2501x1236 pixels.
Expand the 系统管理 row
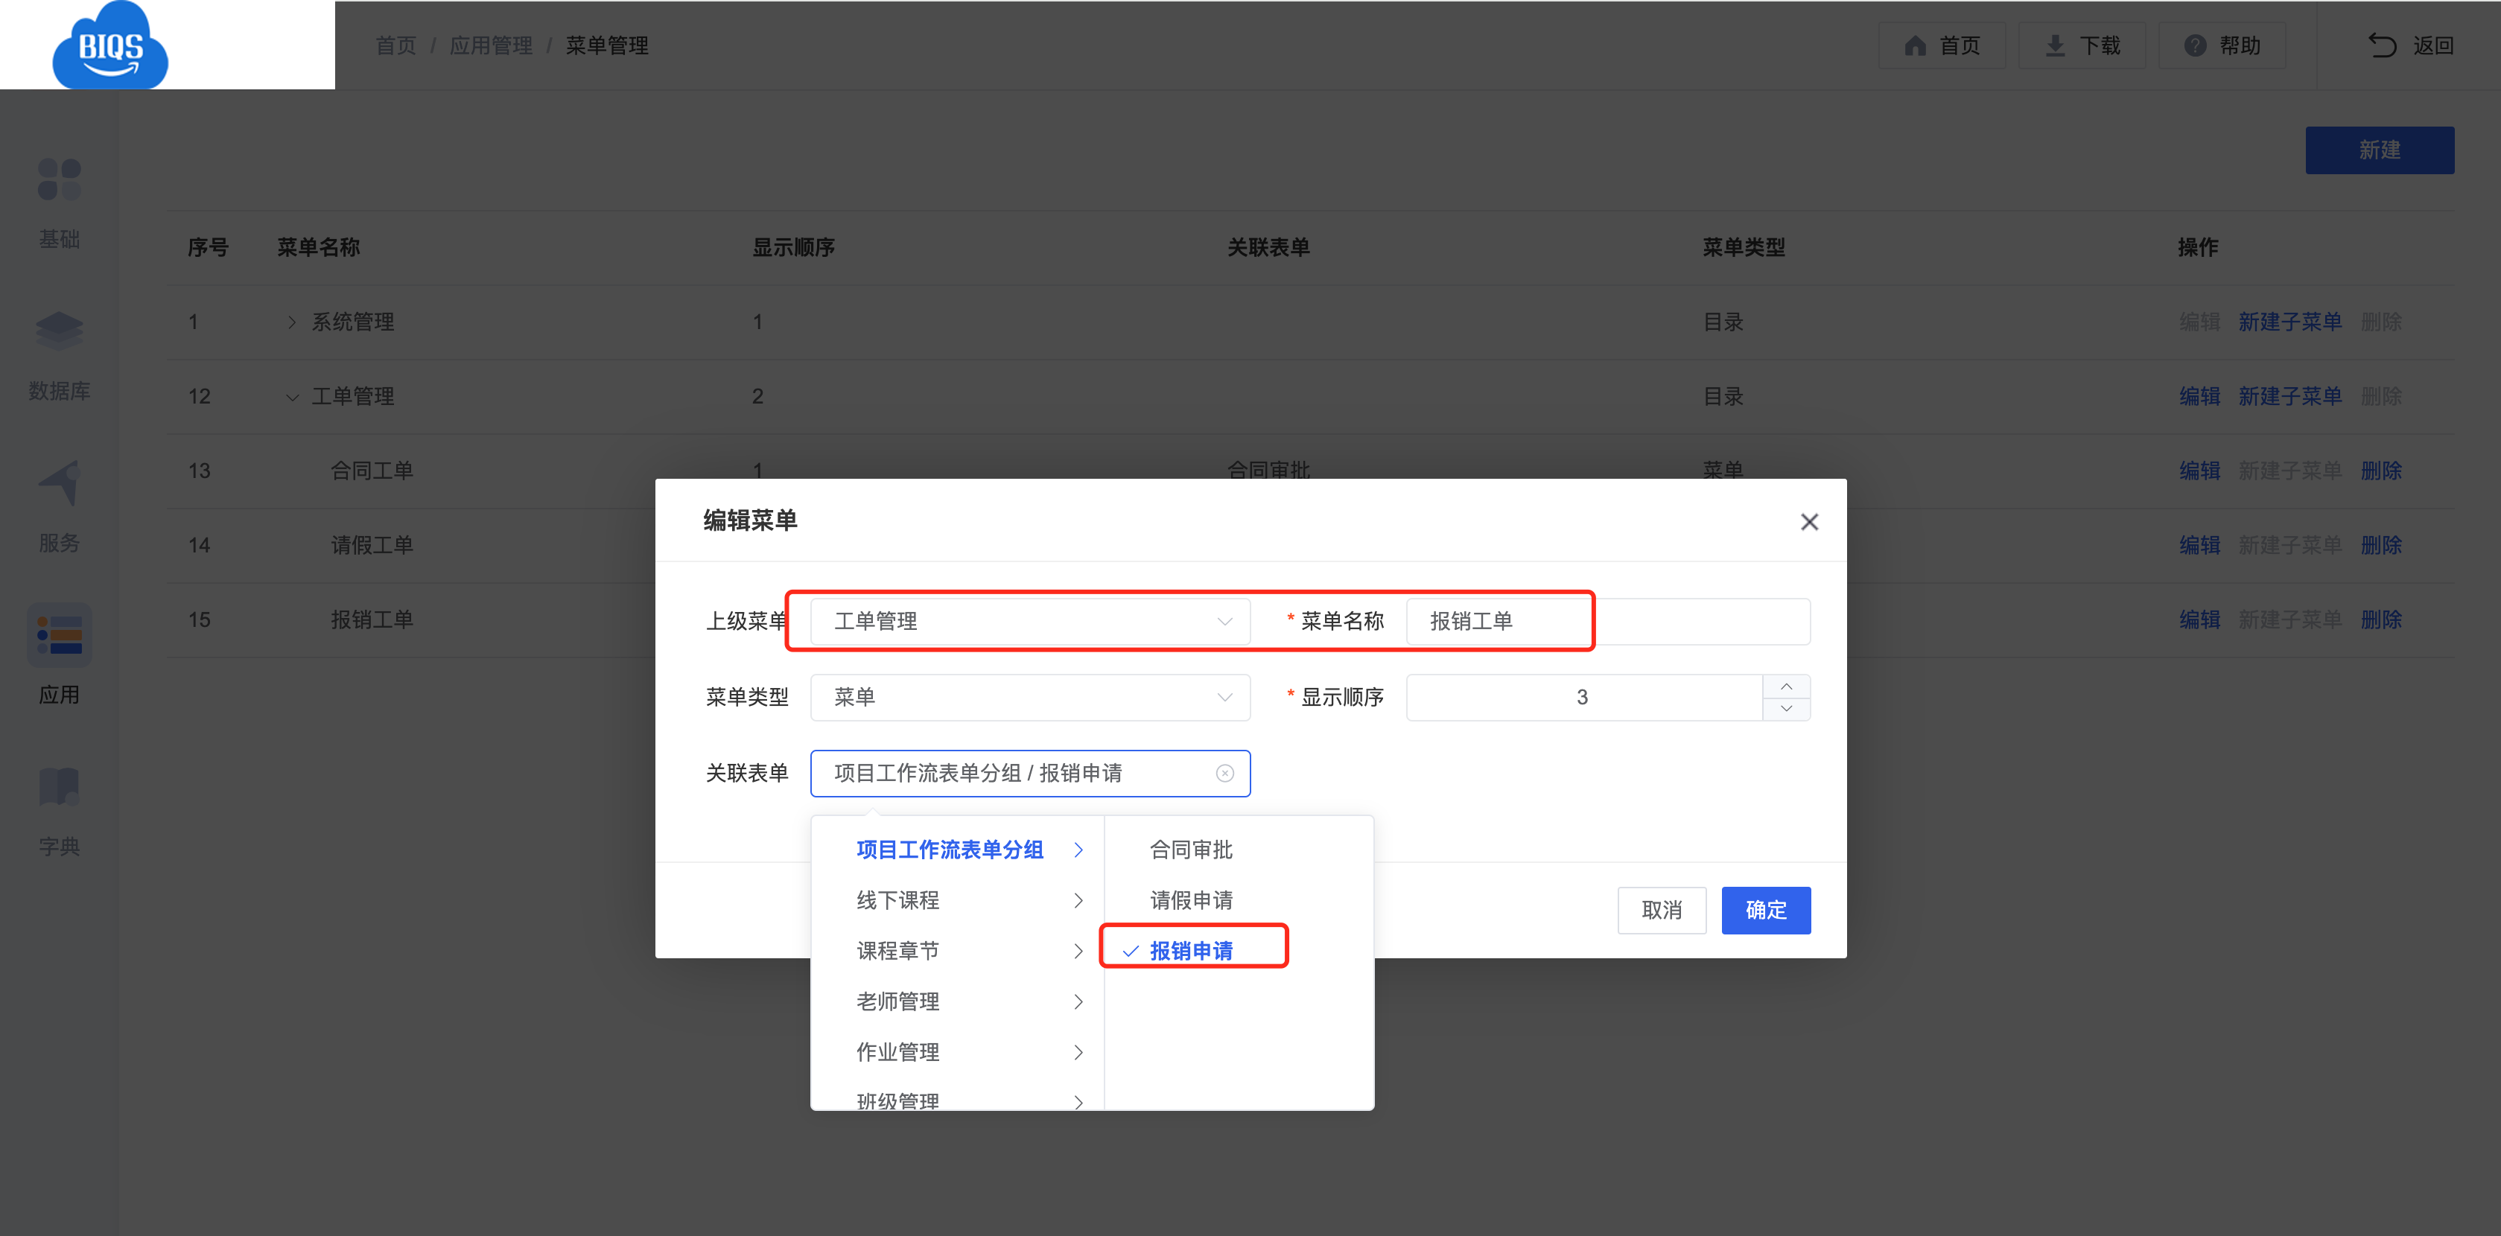point(291,322)
